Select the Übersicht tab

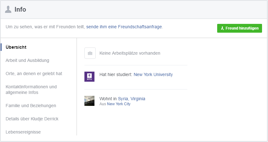[16, 47]
